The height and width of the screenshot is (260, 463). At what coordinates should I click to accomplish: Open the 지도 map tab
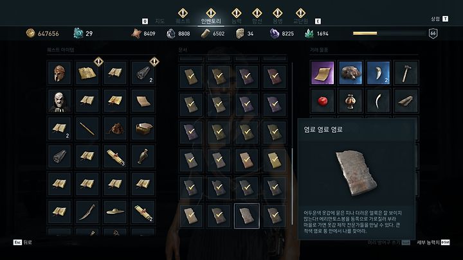click(x=159, y=21)
